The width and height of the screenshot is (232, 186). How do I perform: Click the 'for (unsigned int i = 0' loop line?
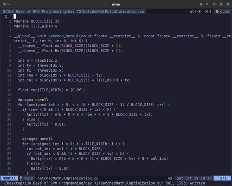73,144
